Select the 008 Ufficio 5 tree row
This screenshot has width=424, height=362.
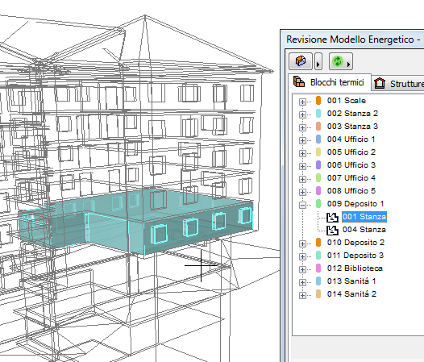[x=351, y=191]
